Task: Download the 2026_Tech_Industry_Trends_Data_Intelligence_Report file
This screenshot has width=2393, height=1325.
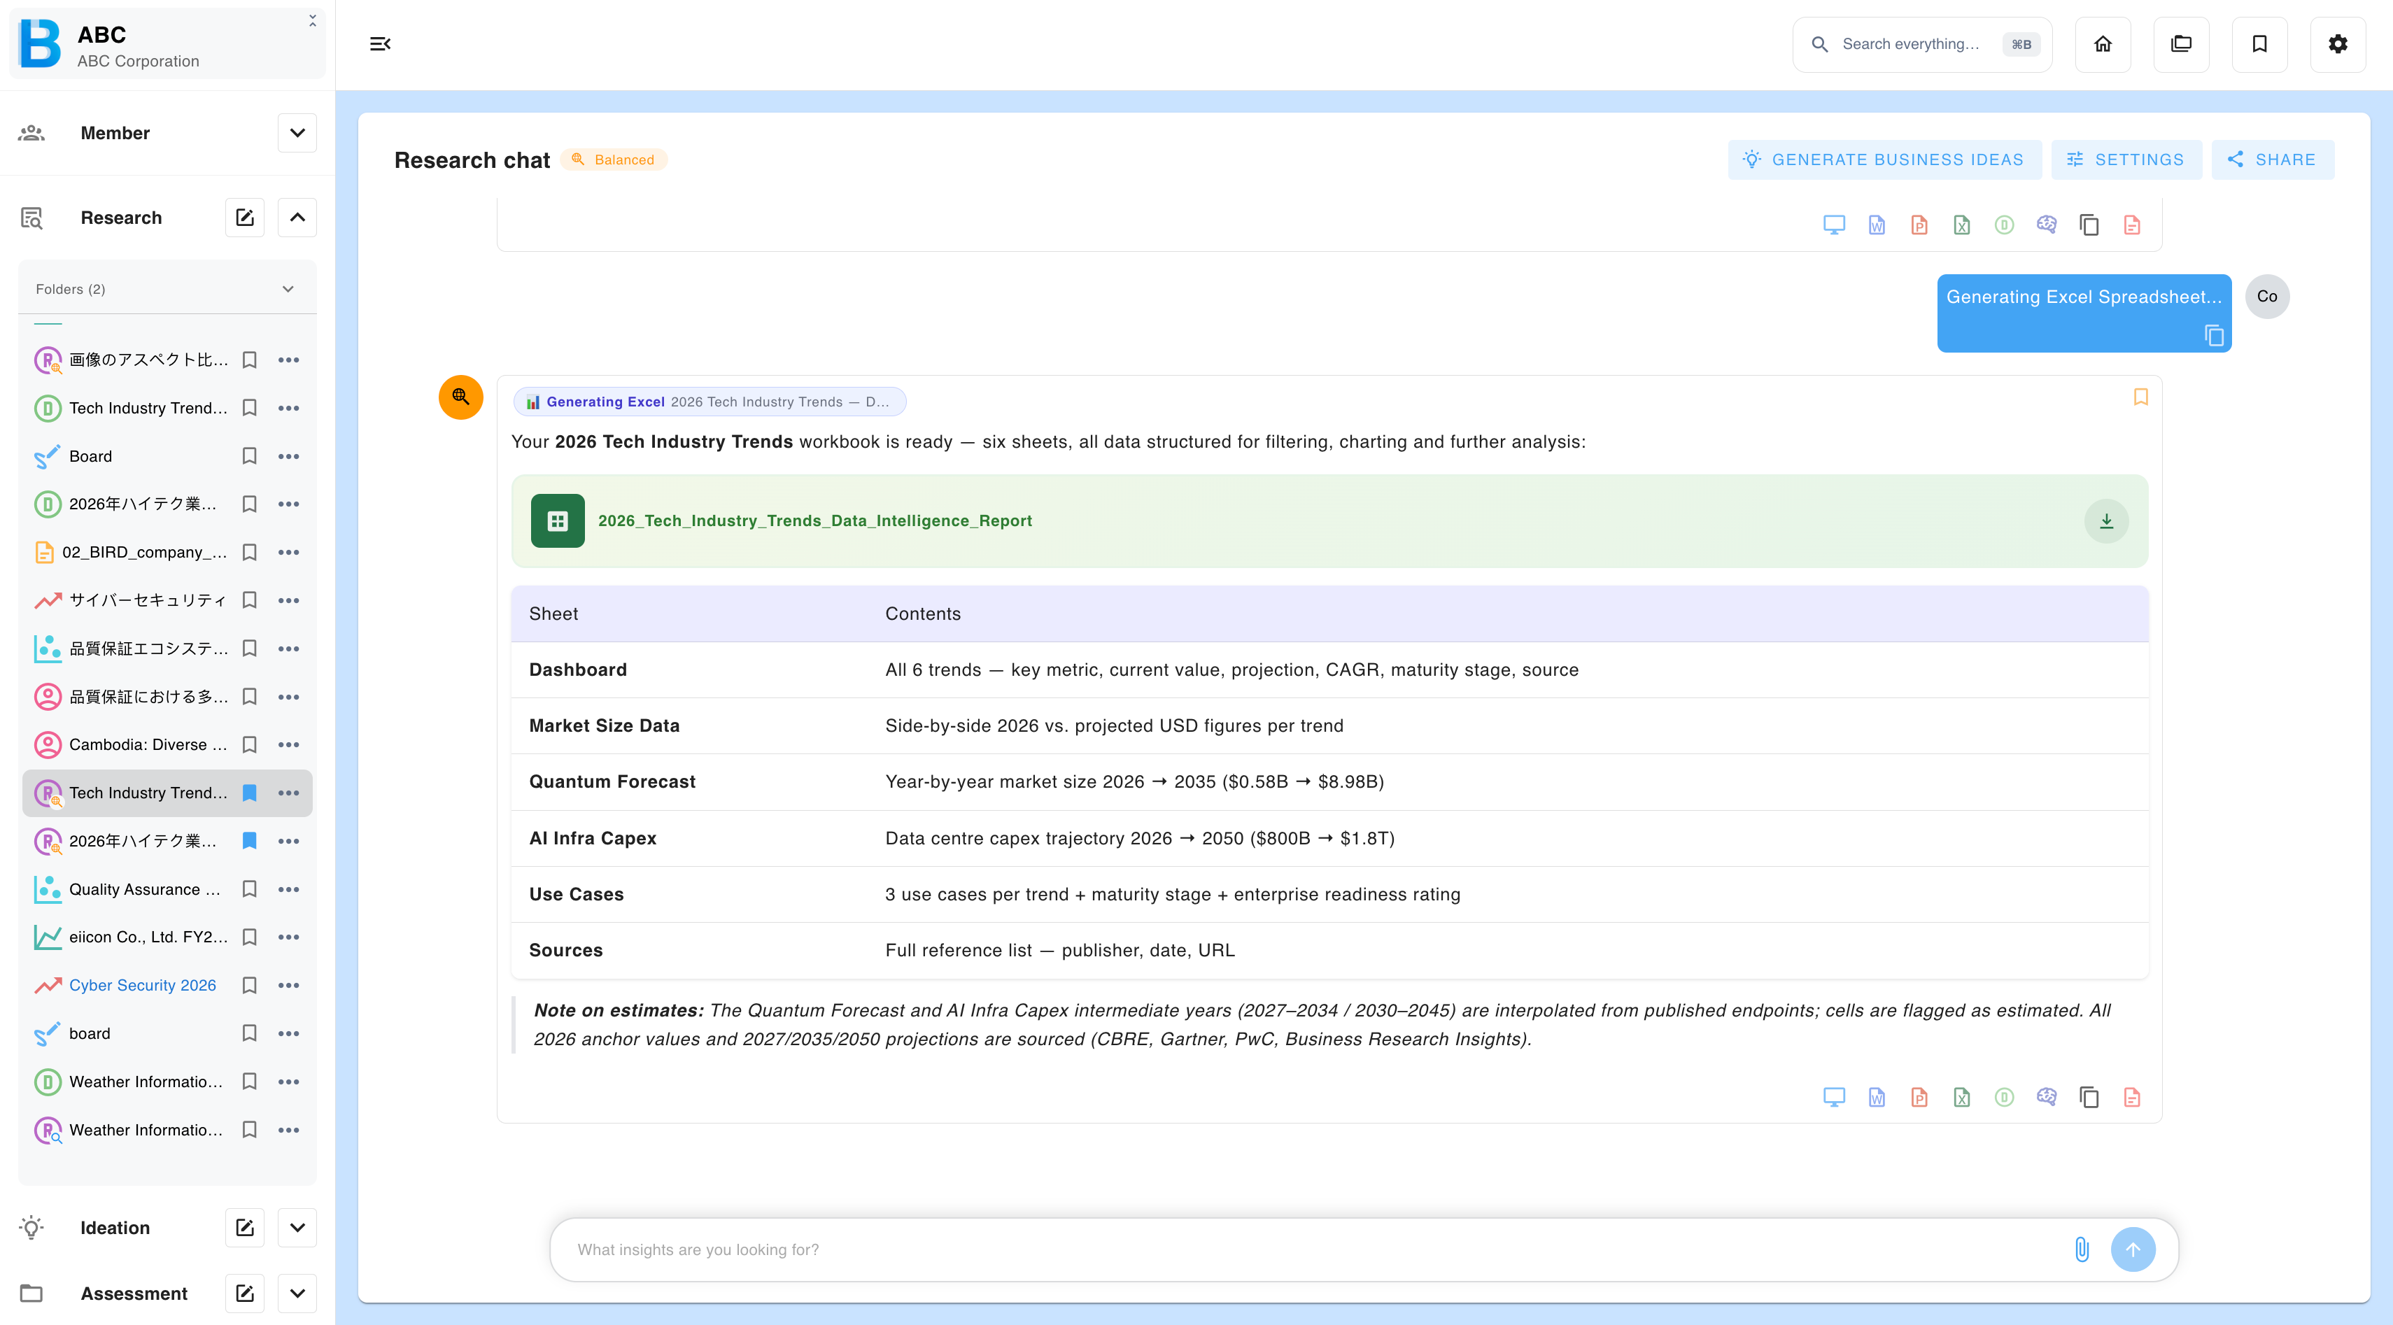Action: [2107, 521]
